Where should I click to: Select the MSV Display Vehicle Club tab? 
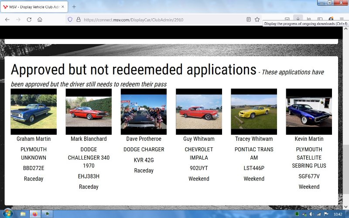pos(33,7)
